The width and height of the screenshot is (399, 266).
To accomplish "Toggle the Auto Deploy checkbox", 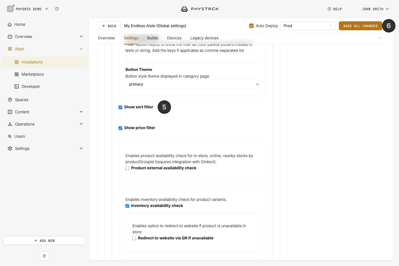I will 252,26.
